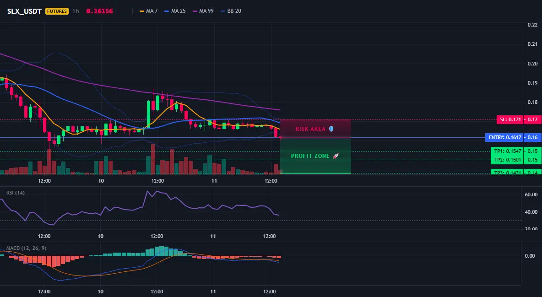Toggle the BB 20 indicator legend
The image size is (542, 297).
click(231, 11)
